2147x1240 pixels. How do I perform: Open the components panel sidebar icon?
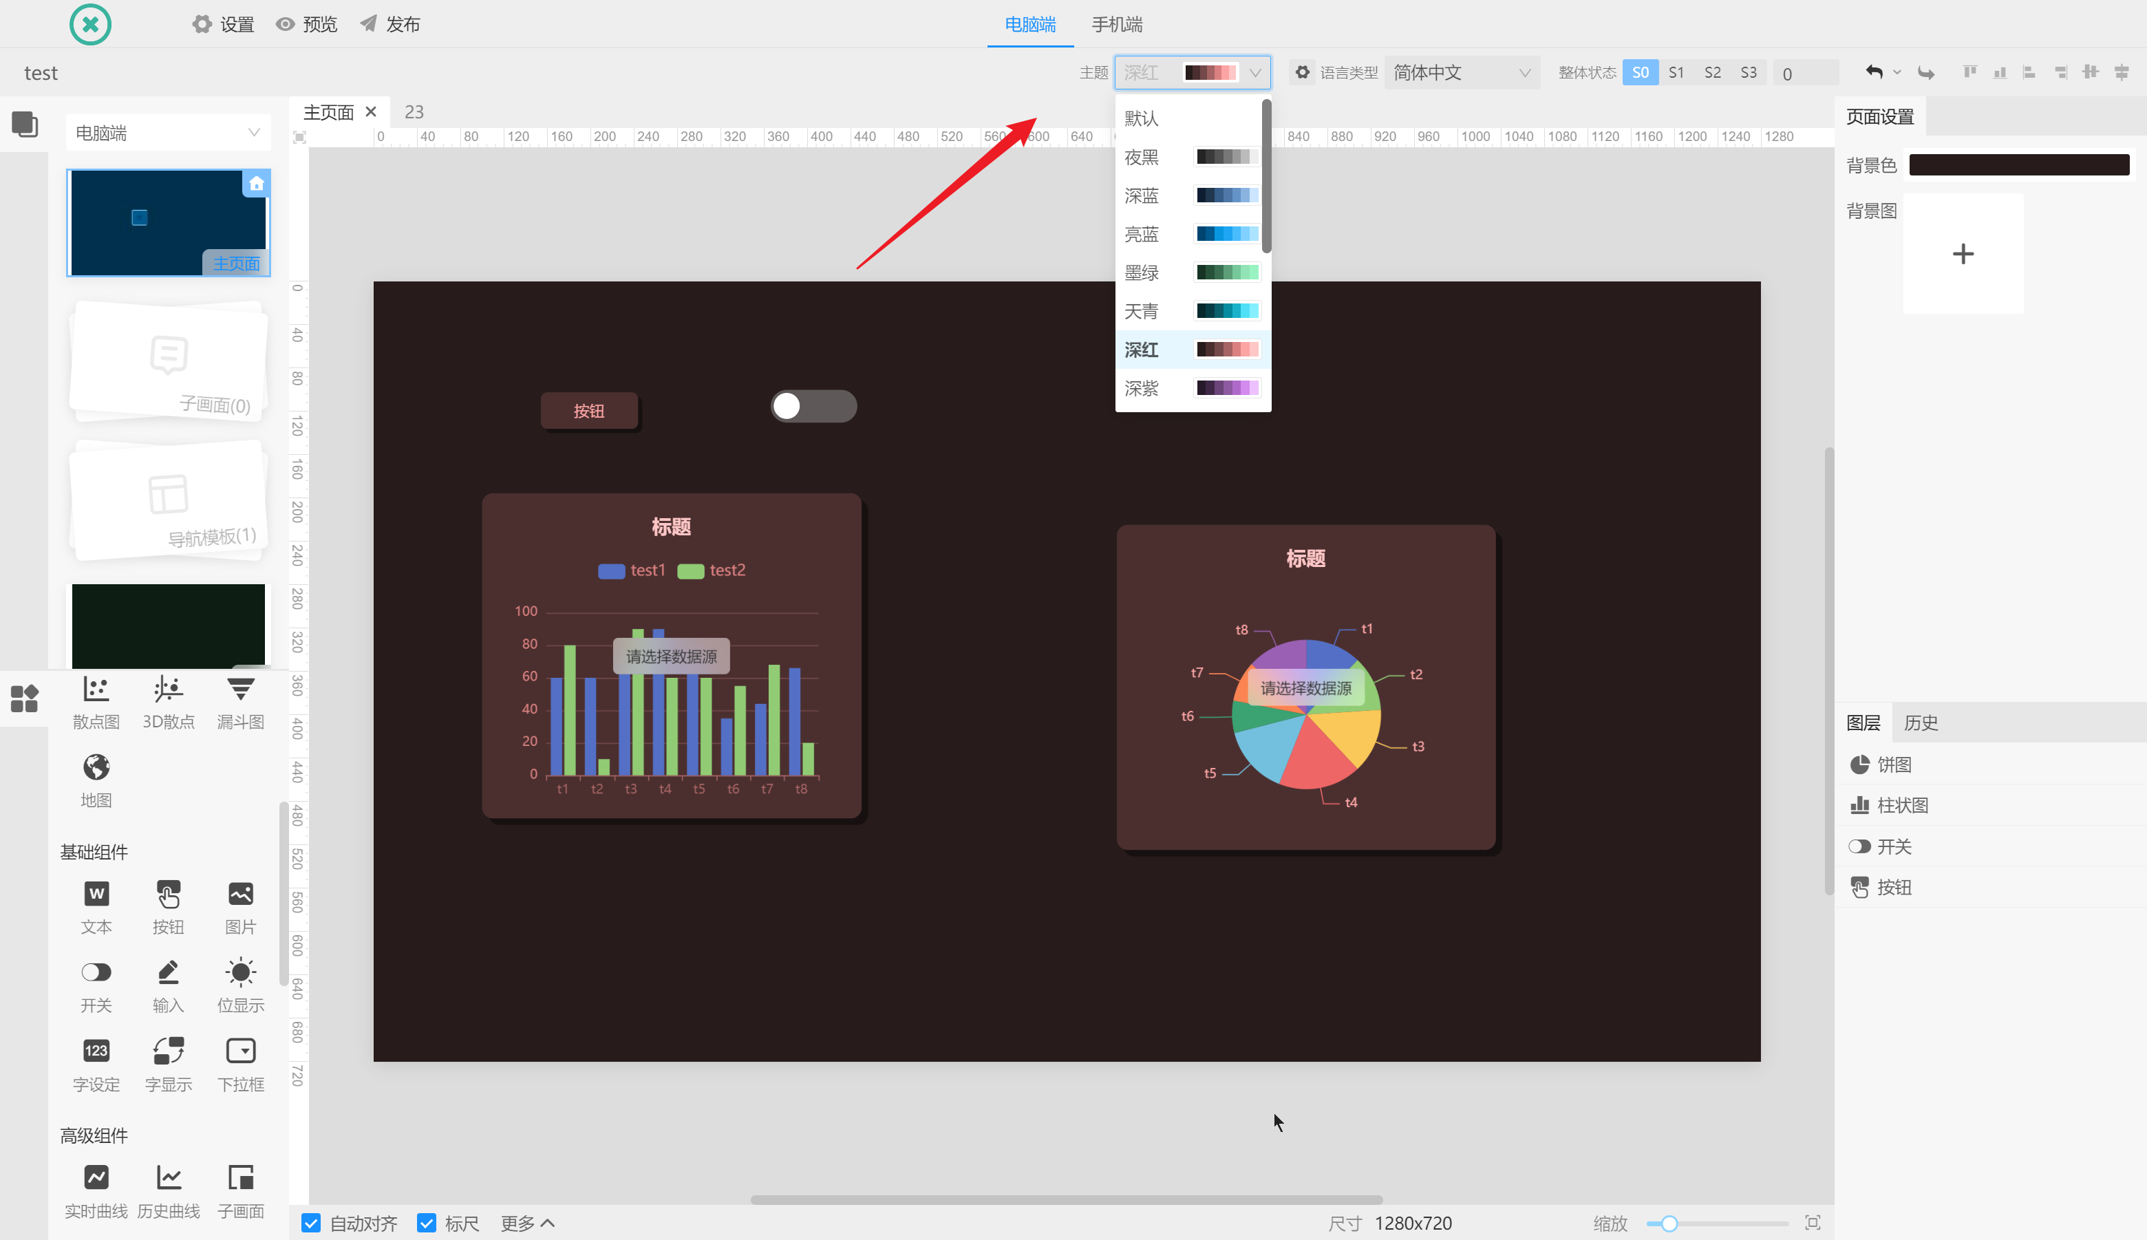point(24,698)
